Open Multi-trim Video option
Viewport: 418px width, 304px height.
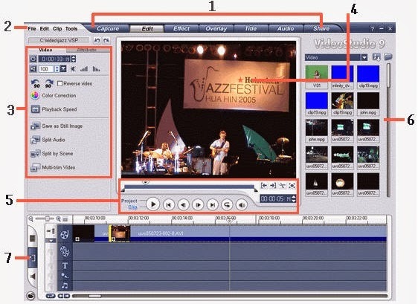(x=53, y=167)
